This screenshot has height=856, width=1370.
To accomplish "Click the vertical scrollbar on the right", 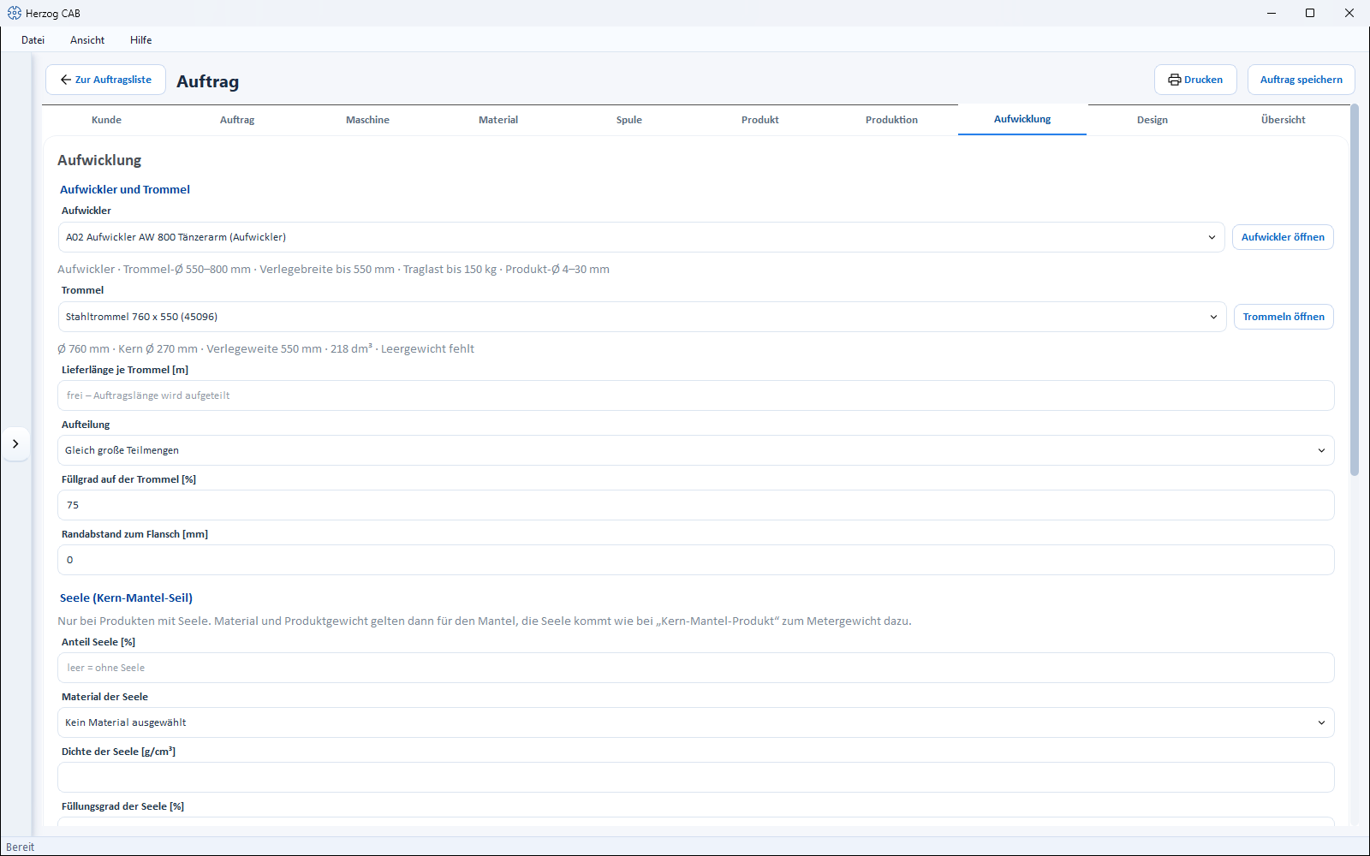I will (x=1355, y=289).
